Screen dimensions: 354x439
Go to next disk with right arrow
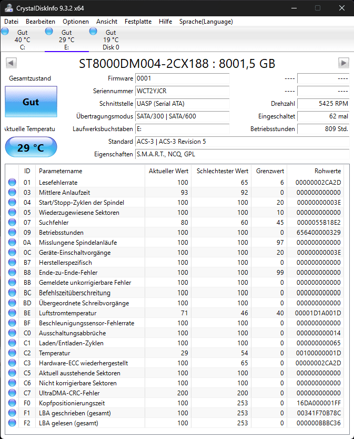click(343, 63)
